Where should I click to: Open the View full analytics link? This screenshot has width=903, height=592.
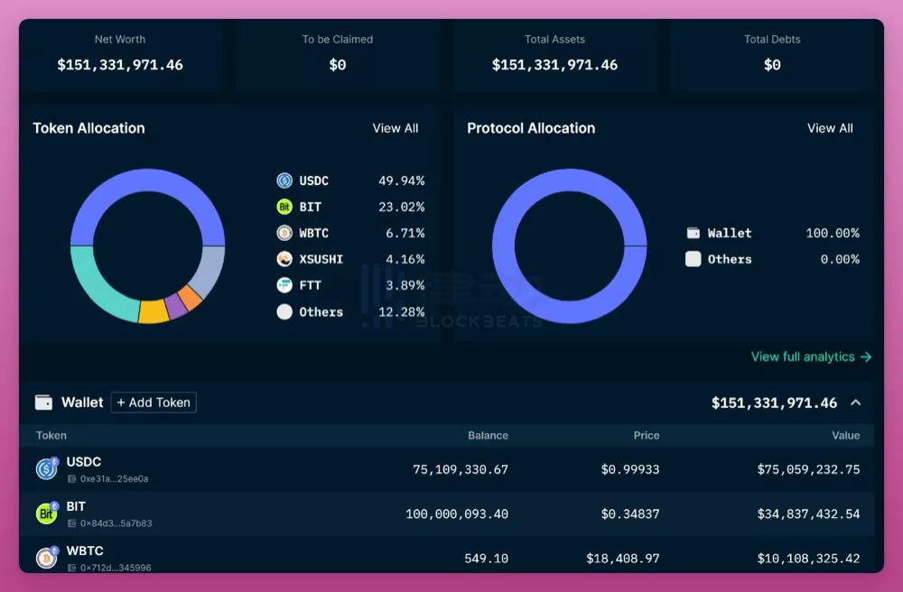[x=811, y=356]
